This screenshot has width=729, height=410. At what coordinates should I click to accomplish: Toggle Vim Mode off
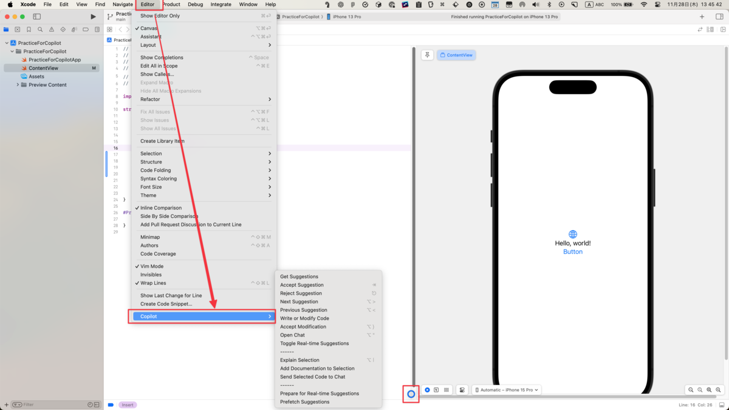click(202, 266)
